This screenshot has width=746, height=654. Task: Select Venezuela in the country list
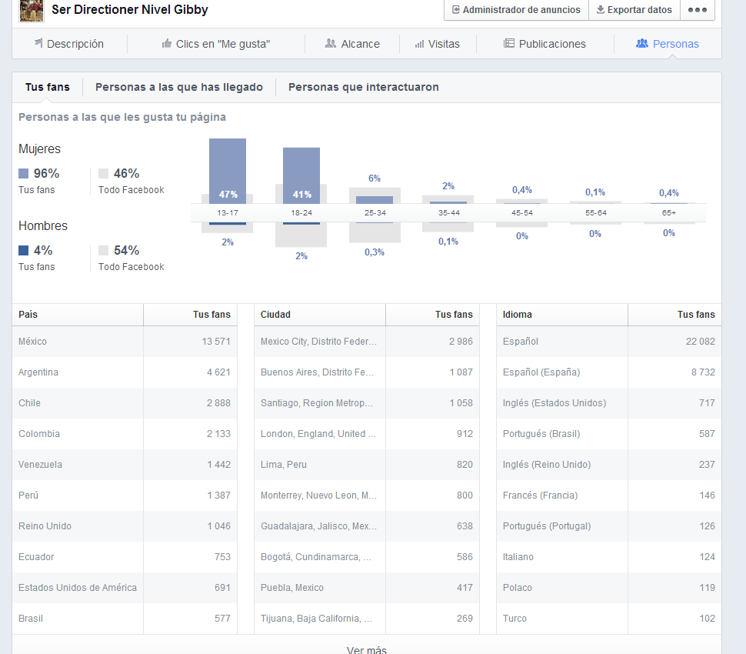click(x=125, y=465)
